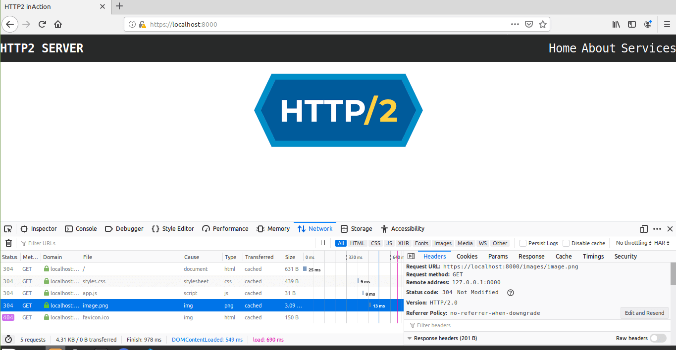Open the Library icon in browser toolbar

pos(616,24)
